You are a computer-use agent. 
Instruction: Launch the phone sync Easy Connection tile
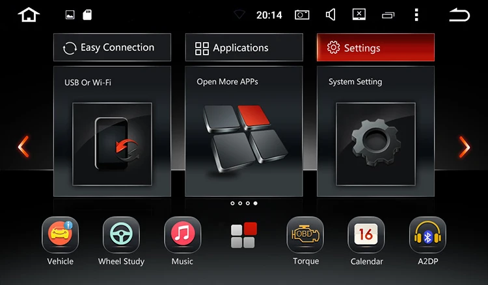[113, 144]
